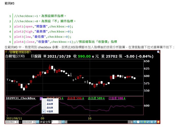176x128 pixels.
Task: Click the drawing pen tool icon
Action: click(x=155, y=122)
